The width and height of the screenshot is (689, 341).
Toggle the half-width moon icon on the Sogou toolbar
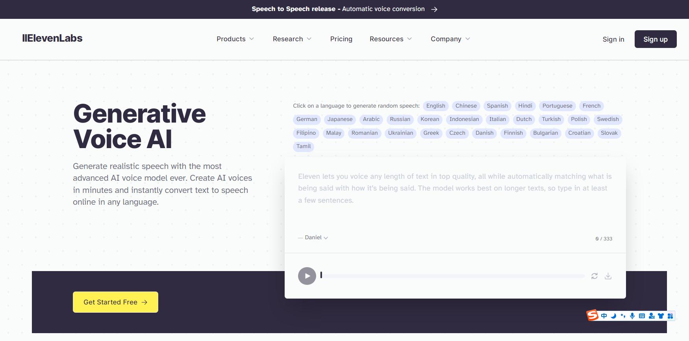click(x=613, y=316)
